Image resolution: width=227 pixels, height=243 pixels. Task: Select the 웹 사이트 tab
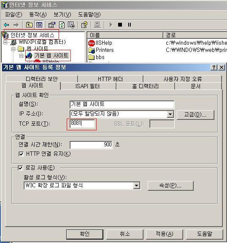(x=32, y=86)
